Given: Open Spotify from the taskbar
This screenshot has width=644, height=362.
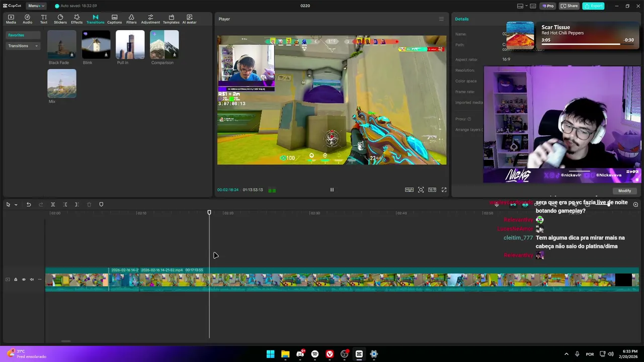Looking at the screenshot, I should pos(315,354).
